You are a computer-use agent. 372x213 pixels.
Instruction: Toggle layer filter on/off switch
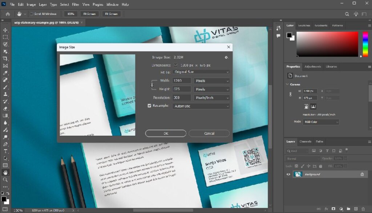coord(347,150)
